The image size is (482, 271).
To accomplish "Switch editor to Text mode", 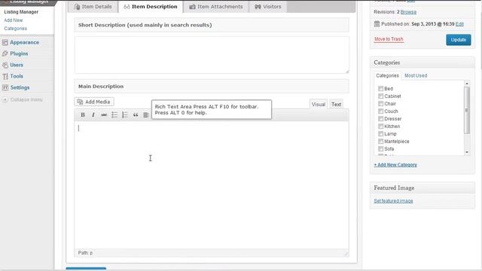I will click(336, 105).
